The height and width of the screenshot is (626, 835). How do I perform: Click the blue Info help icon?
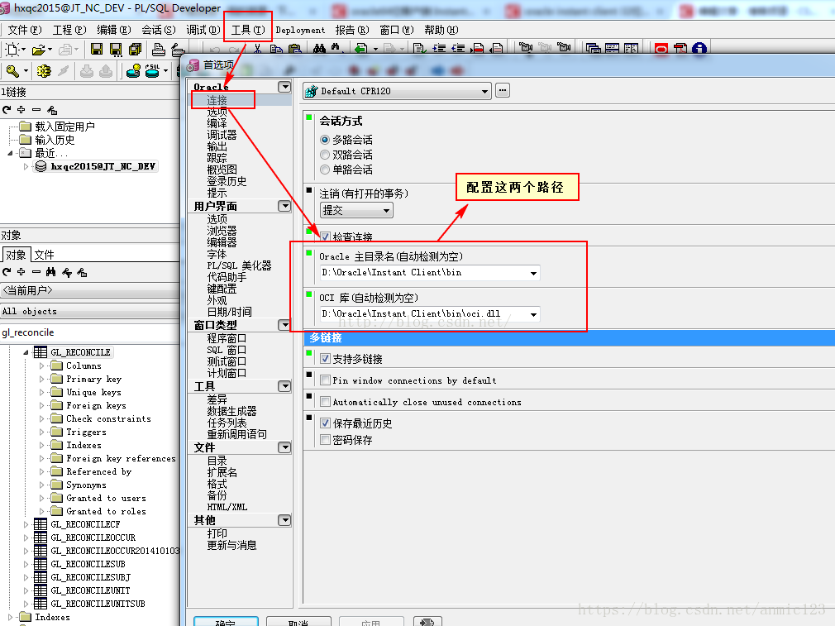pos(699,49)
